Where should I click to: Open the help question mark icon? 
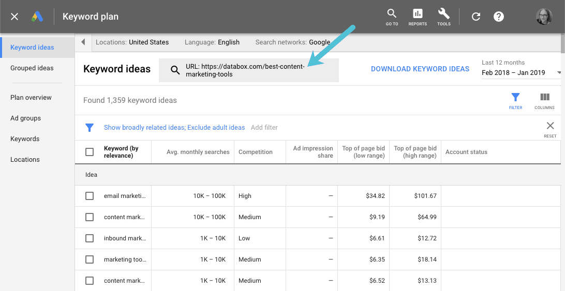tap(498, 17)
